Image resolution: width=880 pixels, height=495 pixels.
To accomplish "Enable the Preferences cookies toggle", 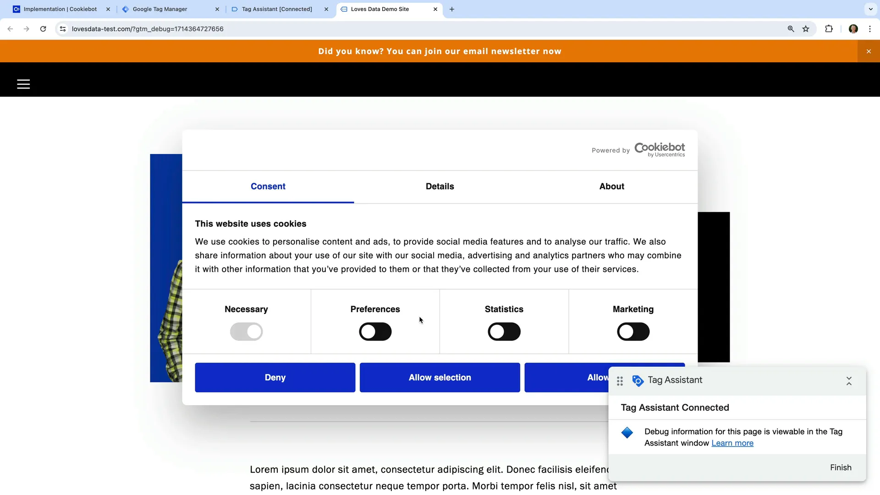I will [x=375, y=331].
